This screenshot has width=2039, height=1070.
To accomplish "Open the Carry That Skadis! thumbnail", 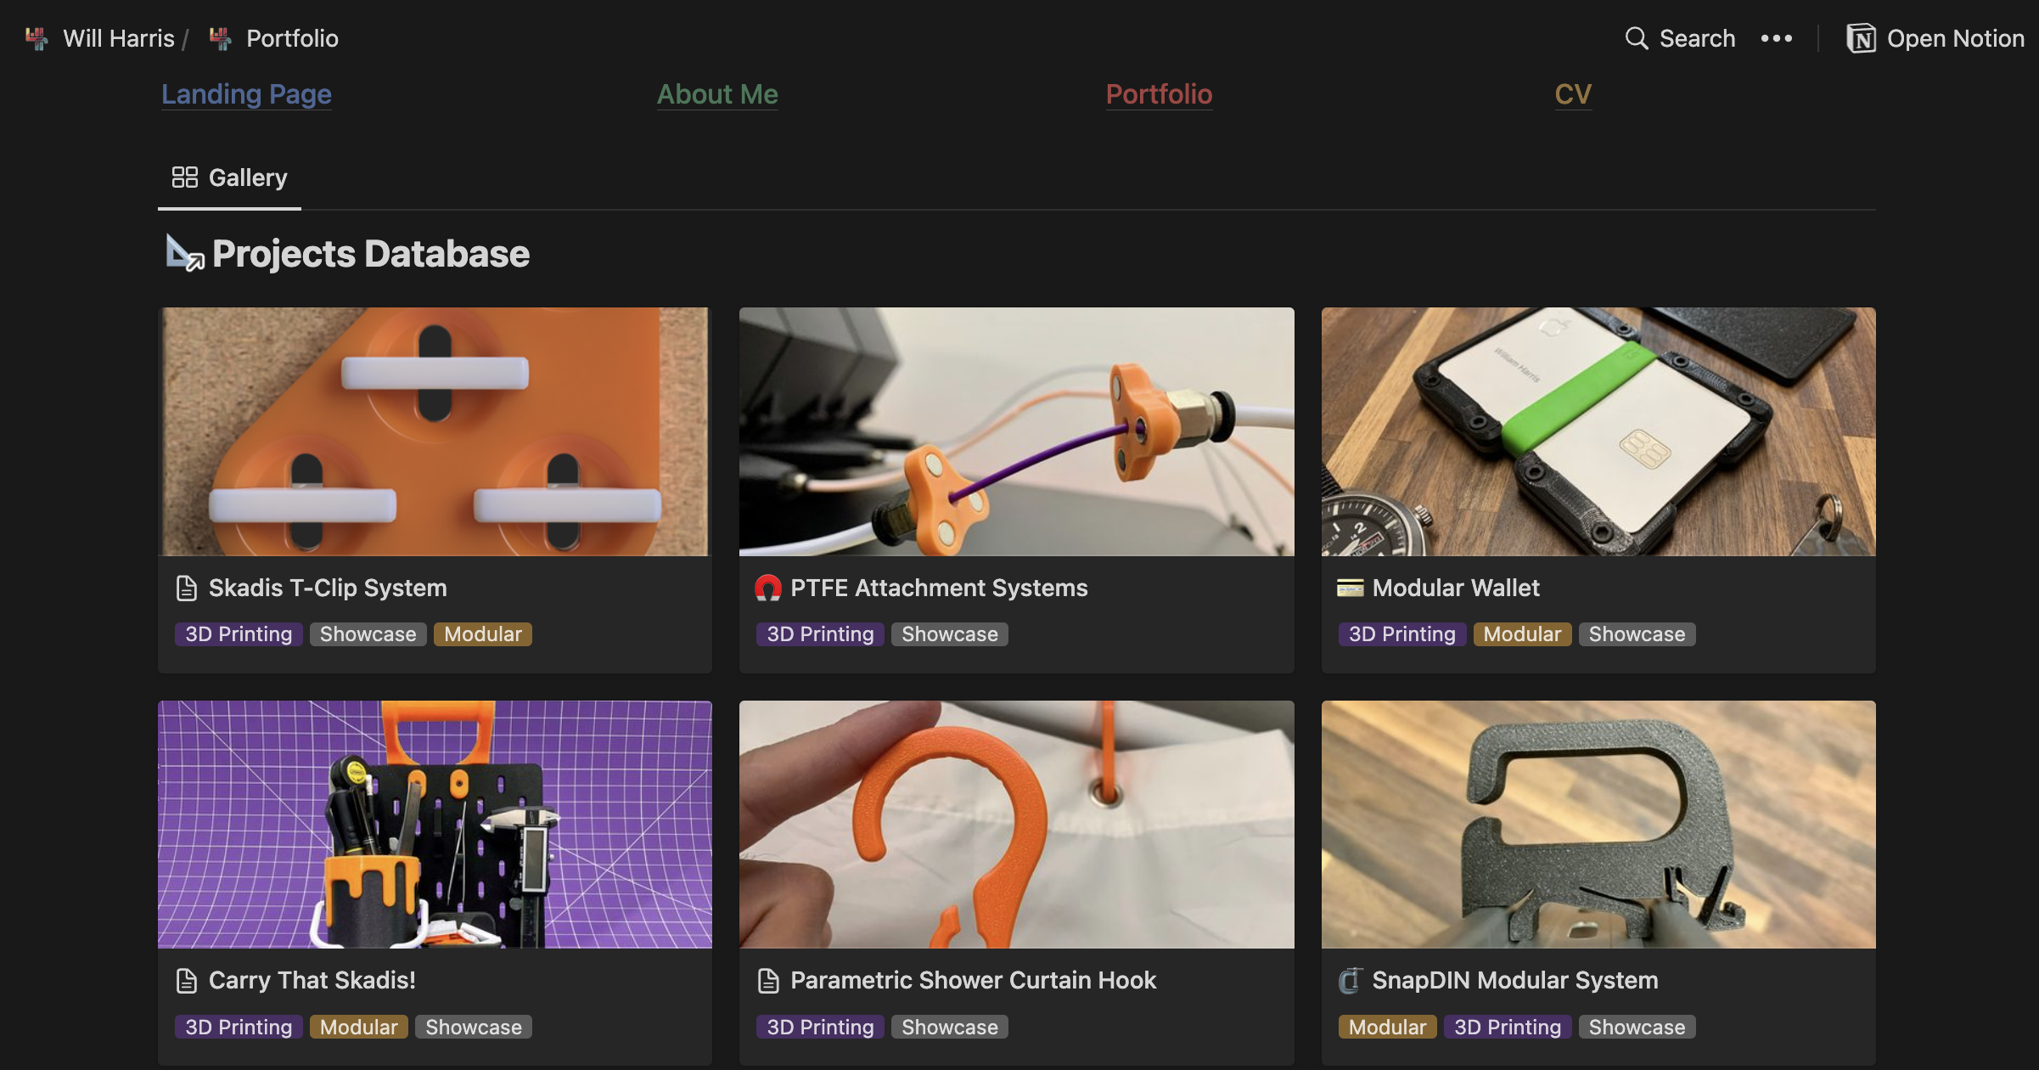I will 435,824.
